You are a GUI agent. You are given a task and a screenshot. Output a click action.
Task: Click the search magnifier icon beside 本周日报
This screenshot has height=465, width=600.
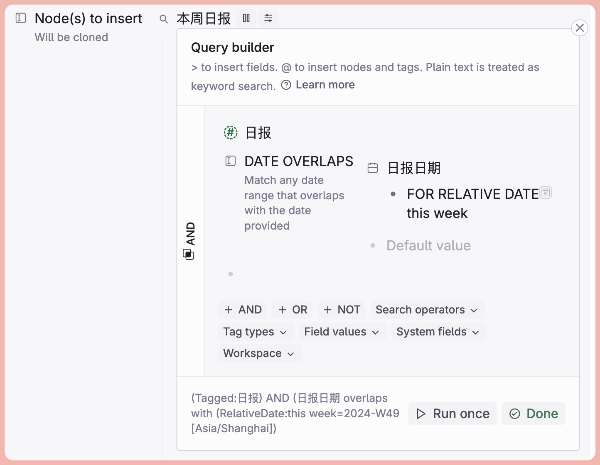(163, 19)
